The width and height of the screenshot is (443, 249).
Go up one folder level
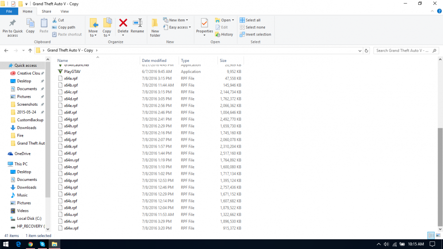30,50
